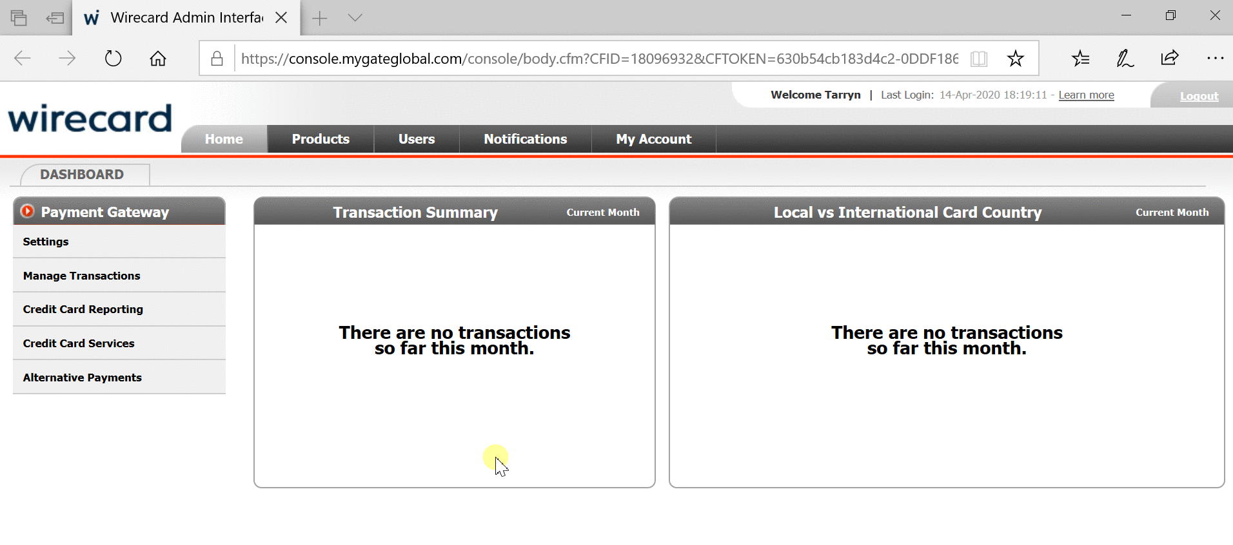The height and width of the screenshot is (545, 1233).
Task: Click the set tabs aside icon
Action: [x=55, y=18]
